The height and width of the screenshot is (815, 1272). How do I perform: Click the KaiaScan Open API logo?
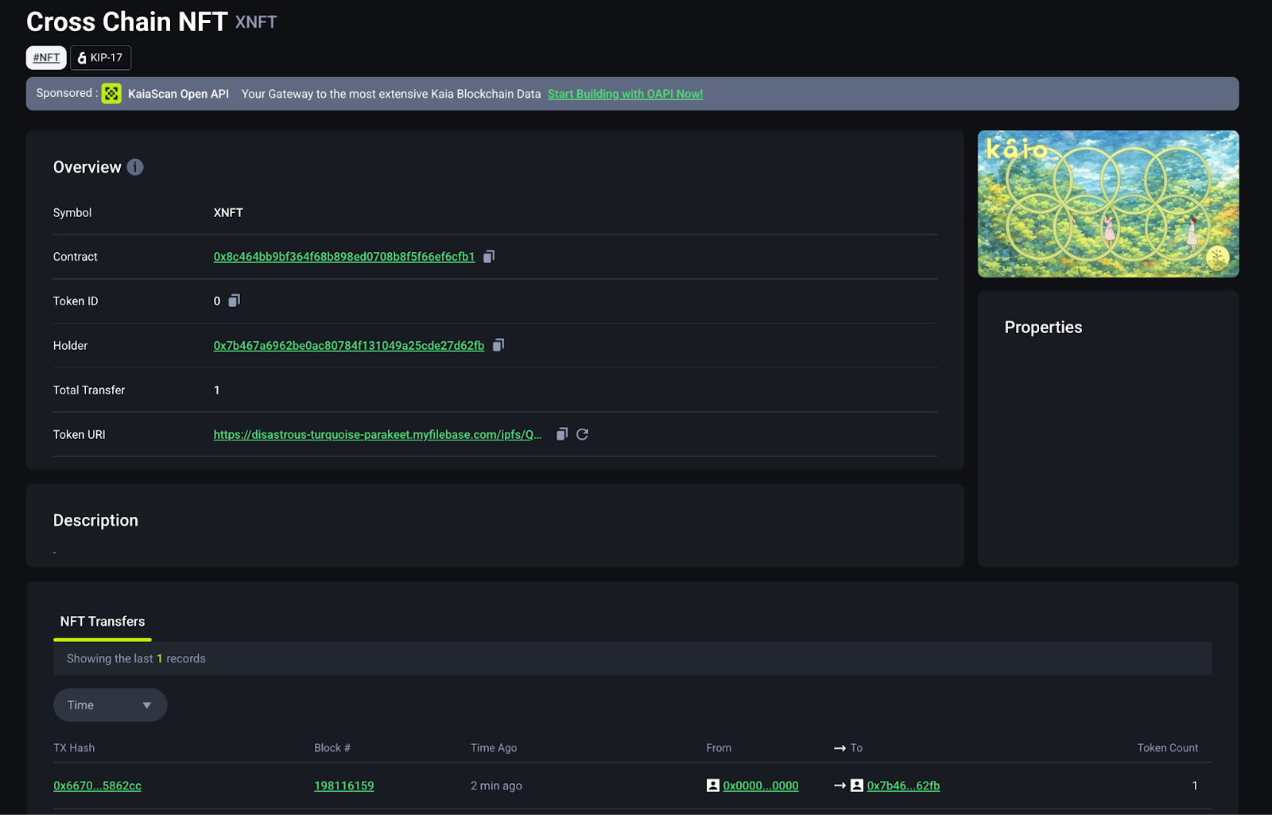tap(111, 94)
